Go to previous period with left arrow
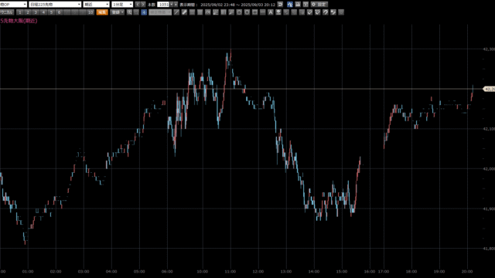The height and width of the screenshot is (278, 495). [x=138, y=5]
